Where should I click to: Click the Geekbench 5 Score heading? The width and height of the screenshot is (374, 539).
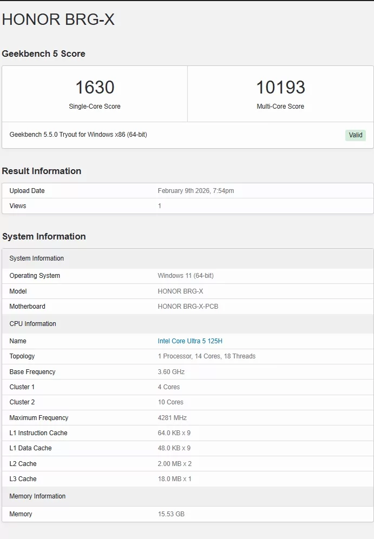(44, 54)
